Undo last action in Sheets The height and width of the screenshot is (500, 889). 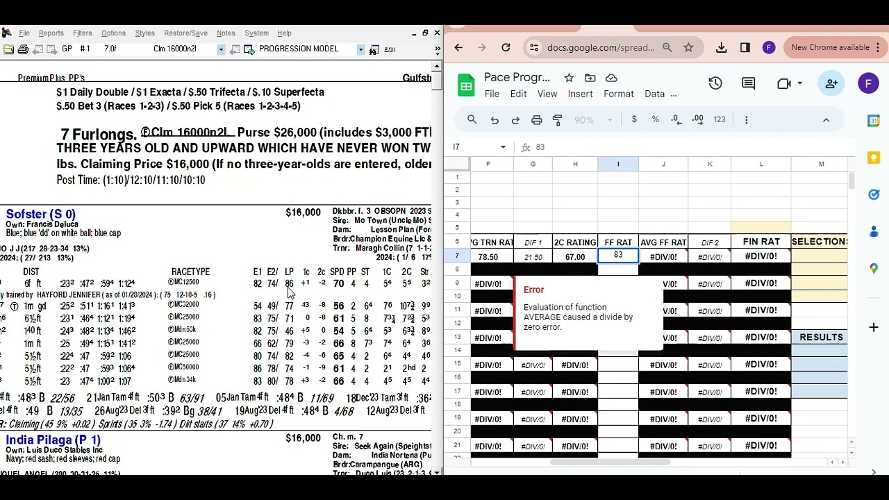tap(495, 119)
